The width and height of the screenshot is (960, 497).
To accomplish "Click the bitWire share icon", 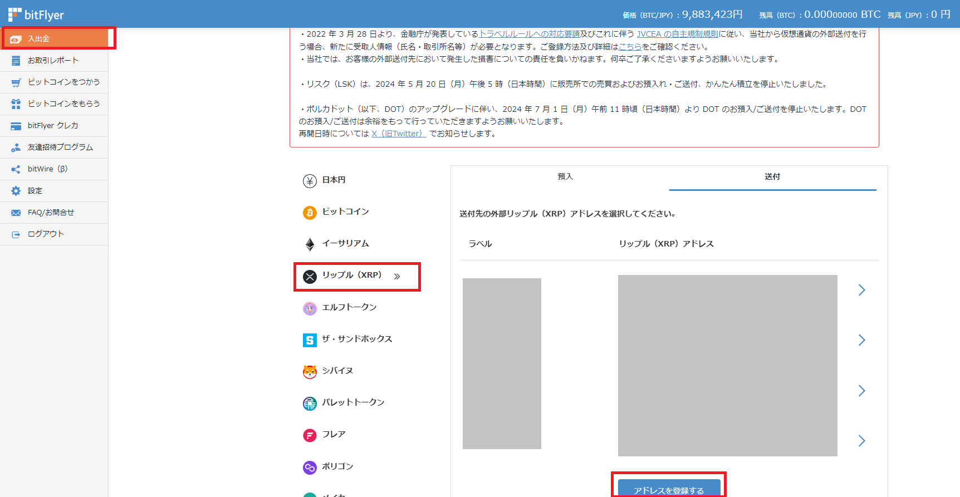I will pos(16,169).
